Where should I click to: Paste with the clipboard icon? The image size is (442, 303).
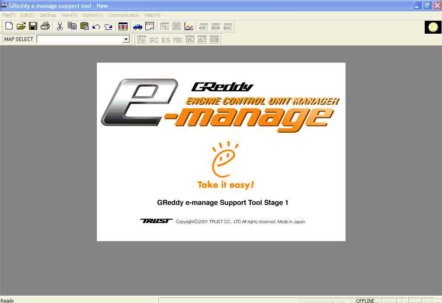tap(84, 26)
